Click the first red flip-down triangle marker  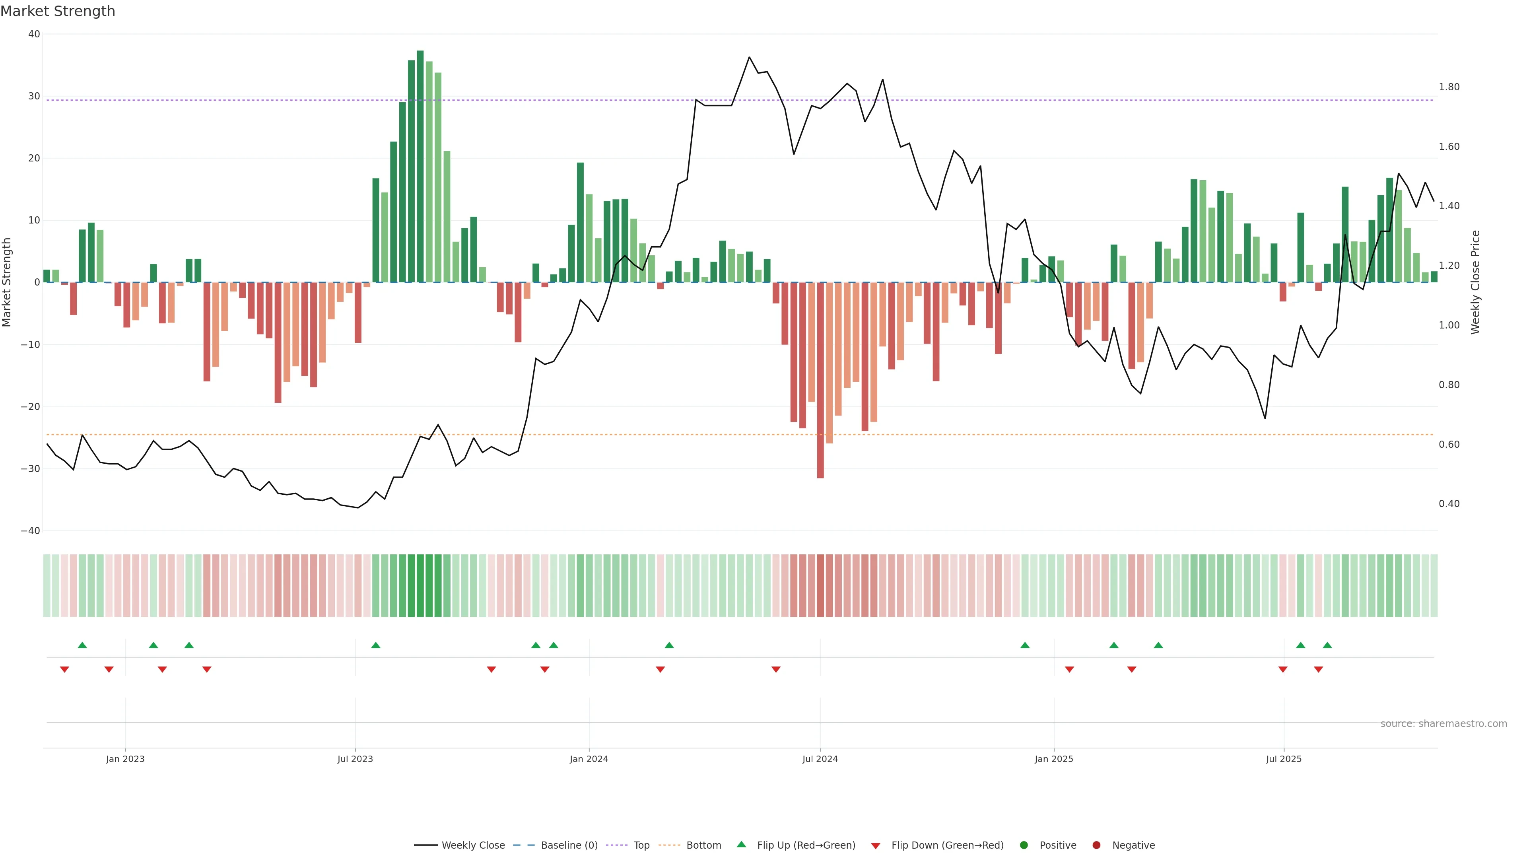coord(64,669)
